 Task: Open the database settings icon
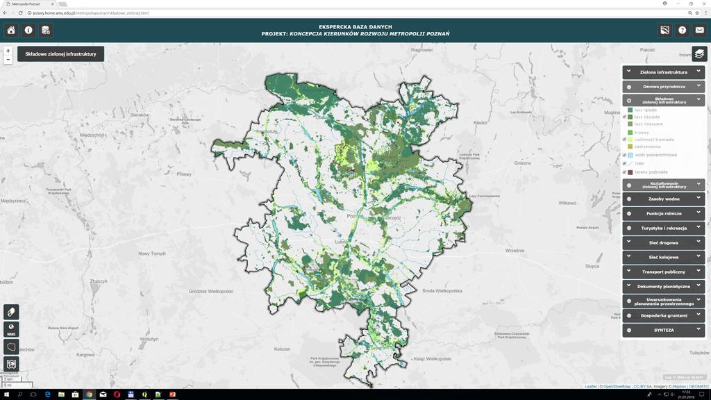[x=46, y=31]
